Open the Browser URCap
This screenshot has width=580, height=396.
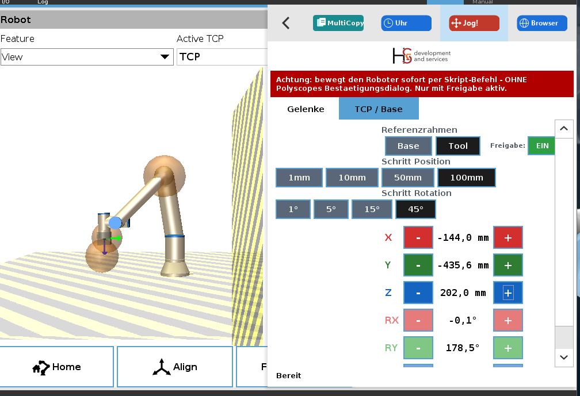click(x=542, y=23)
